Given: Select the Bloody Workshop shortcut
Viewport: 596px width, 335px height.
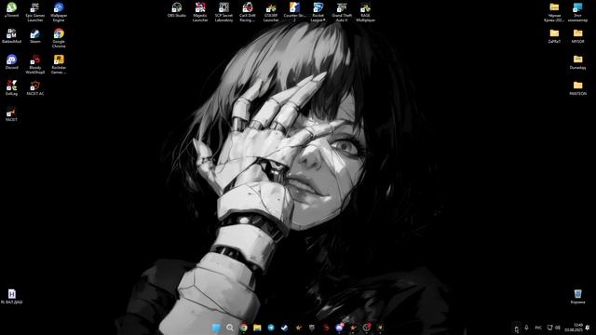Looking at the screenshot, I should click(35, 64).
